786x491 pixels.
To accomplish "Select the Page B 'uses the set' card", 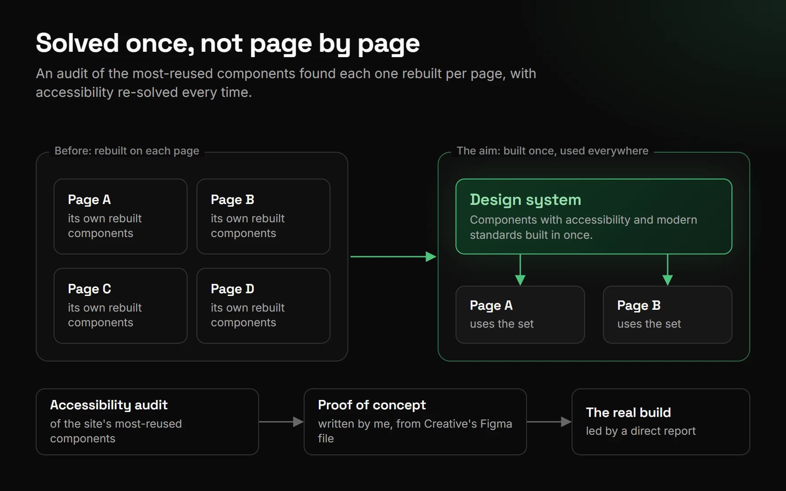I will click(x=668, y=315).
